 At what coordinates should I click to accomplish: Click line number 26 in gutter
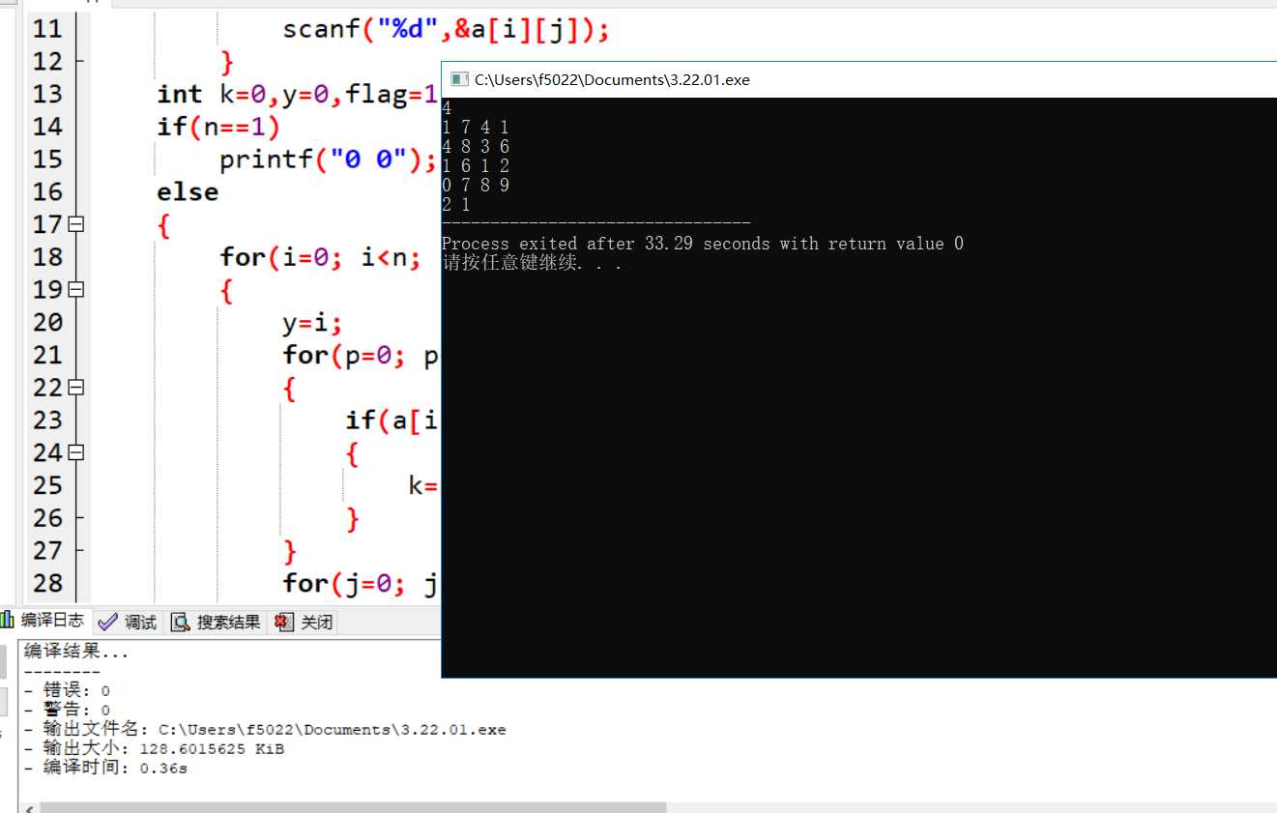tap(46, 518)
